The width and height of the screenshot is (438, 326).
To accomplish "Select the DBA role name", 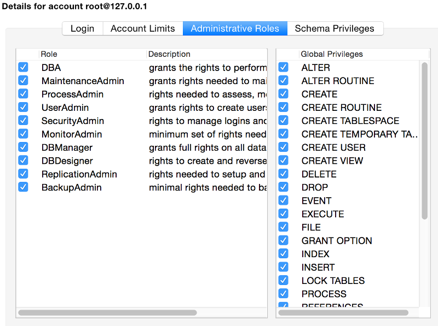I will coord(51,68).
